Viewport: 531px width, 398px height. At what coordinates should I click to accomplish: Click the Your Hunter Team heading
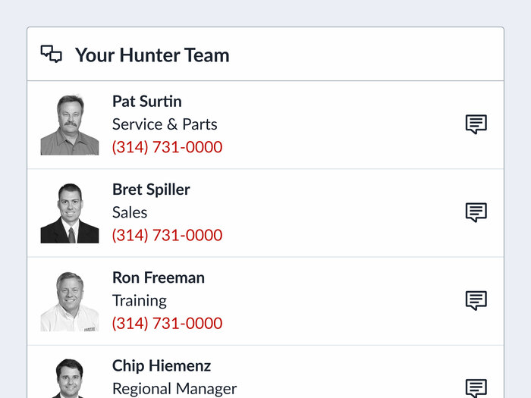152,55
